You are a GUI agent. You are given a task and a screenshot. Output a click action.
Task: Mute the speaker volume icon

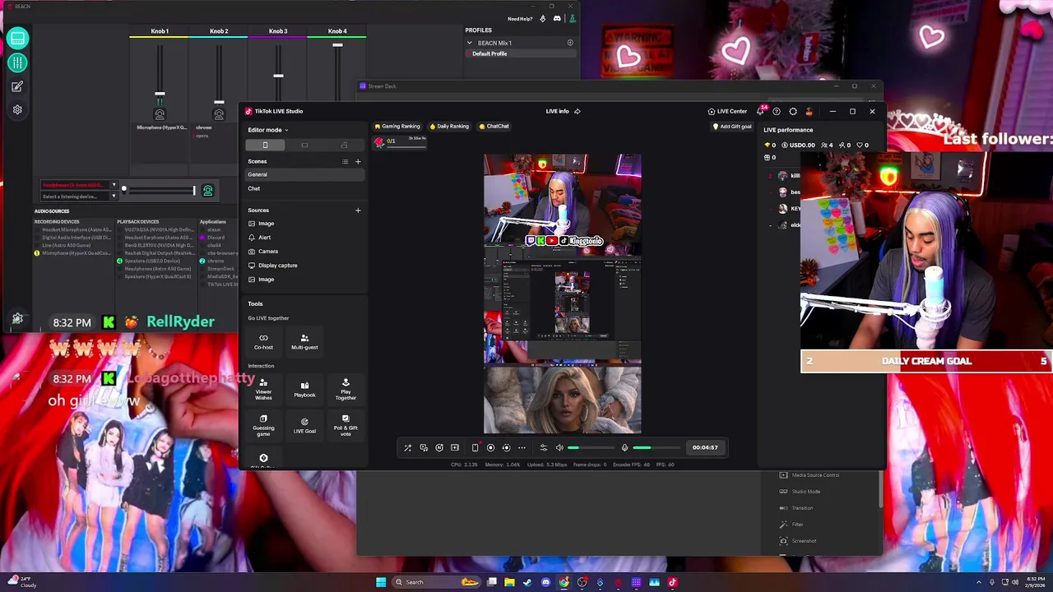(x=559, y=447)
